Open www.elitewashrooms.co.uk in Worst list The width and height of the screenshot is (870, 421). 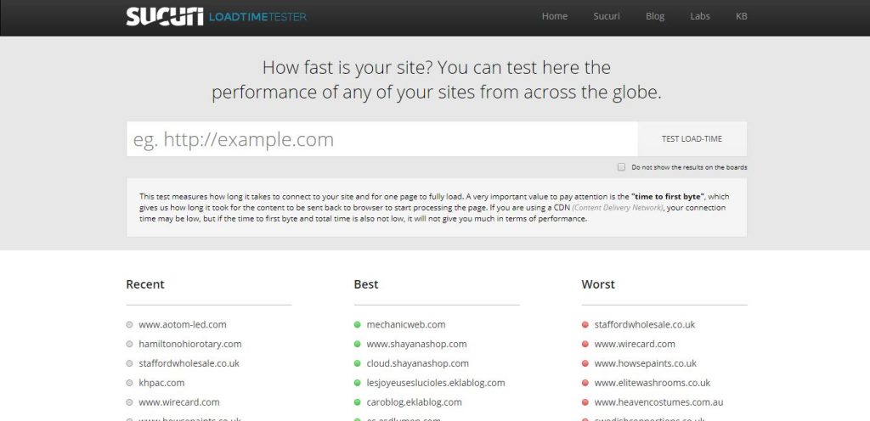652,383
